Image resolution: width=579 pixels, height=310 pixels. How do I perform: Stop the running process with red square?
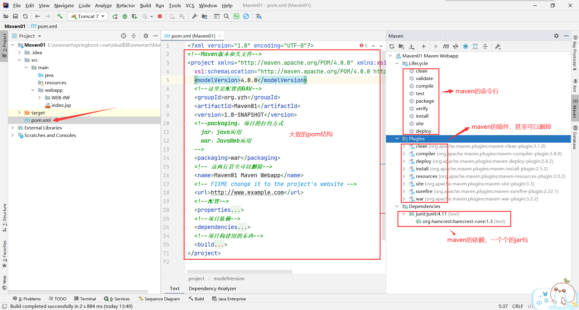coord(160,16)
